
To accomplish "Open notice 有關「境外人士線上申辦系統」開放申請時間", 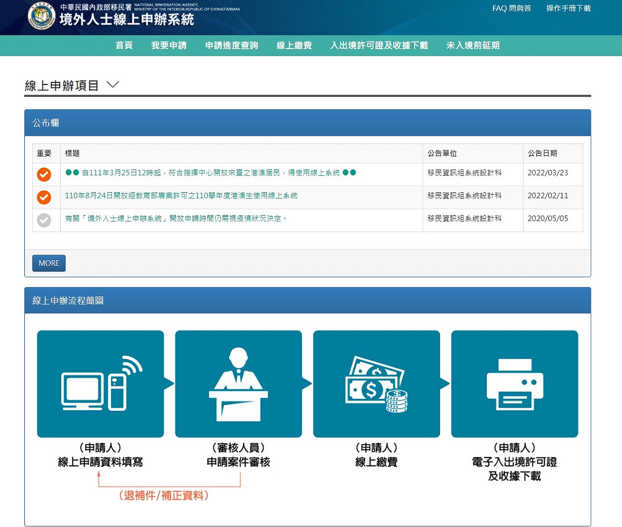I will tap(176, 218).
